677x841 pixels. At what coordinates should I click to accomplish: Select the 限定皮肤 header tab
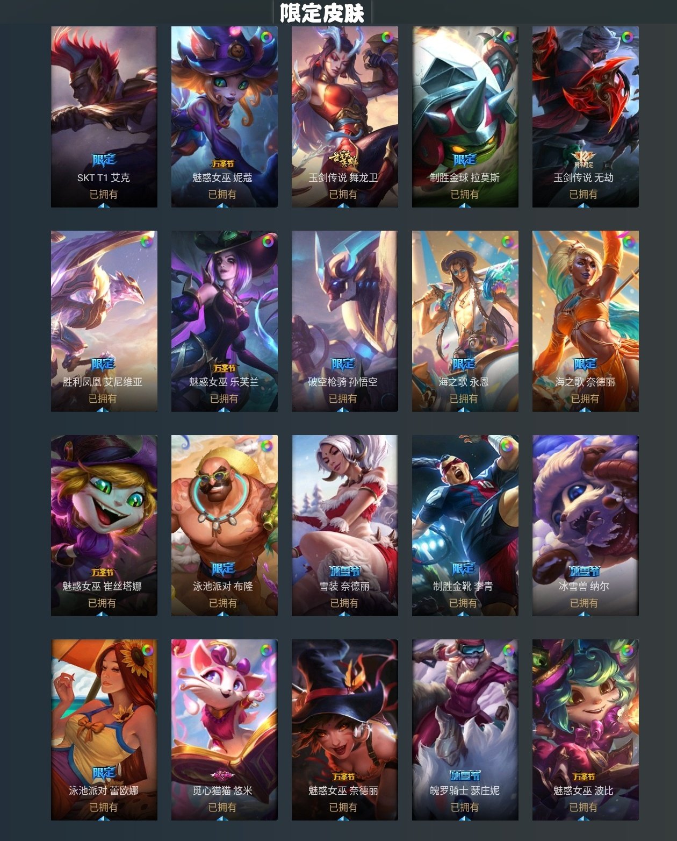point(322,12)
